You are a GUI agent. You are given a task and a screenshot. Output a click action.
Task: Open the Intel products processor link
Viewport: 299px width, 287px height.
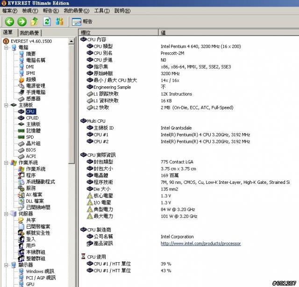tap(201, 244)
